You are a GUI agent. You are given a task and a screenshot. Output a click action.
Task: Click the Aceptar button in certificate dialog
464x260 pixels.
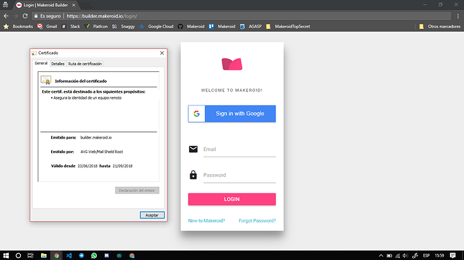tap(152, 215)
